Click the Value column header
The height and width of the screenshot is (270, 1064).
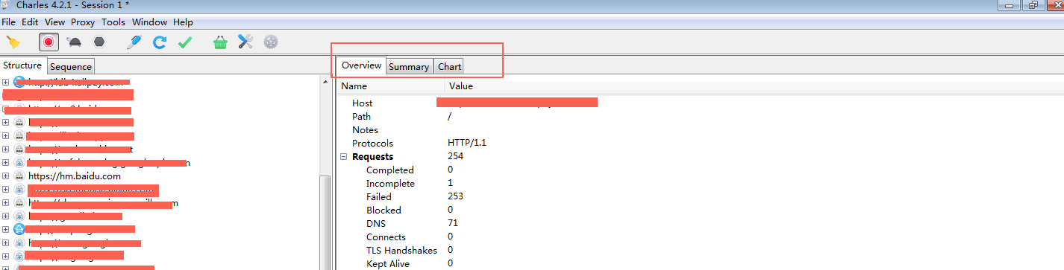[754, 86]
